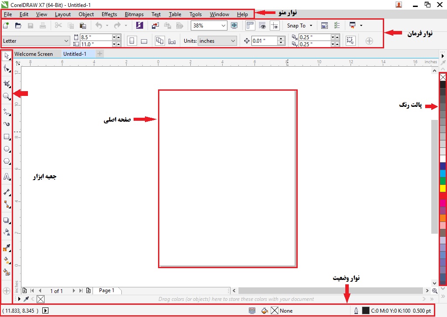Expand the Undo history arrow
Viewport: 447px width, 317px height.
107,26
